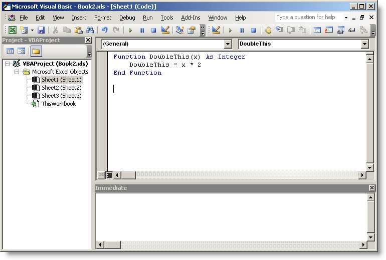This screenshot has width=386, height=260.
Task: Open Quick Watch with the glasses icon
Action: [x=351, y=30]
